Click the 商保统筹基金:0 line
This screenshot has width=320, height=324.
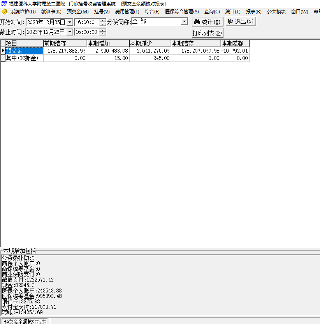click(x=21, y=269)
